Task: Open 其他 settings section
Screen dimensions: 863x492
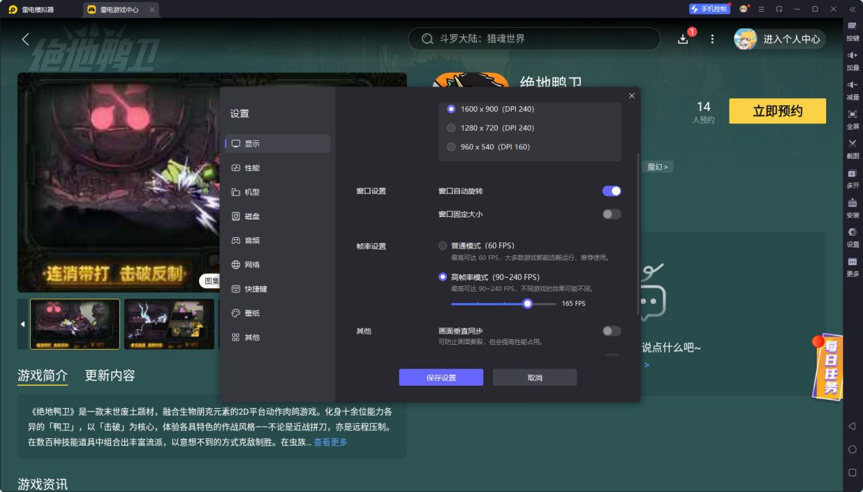Action: tap(277, 337)
